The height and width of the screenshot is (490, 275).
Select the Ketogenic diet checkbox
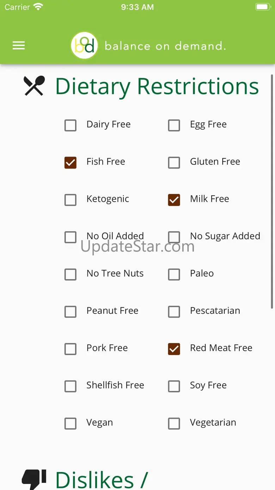click(71, 200)
